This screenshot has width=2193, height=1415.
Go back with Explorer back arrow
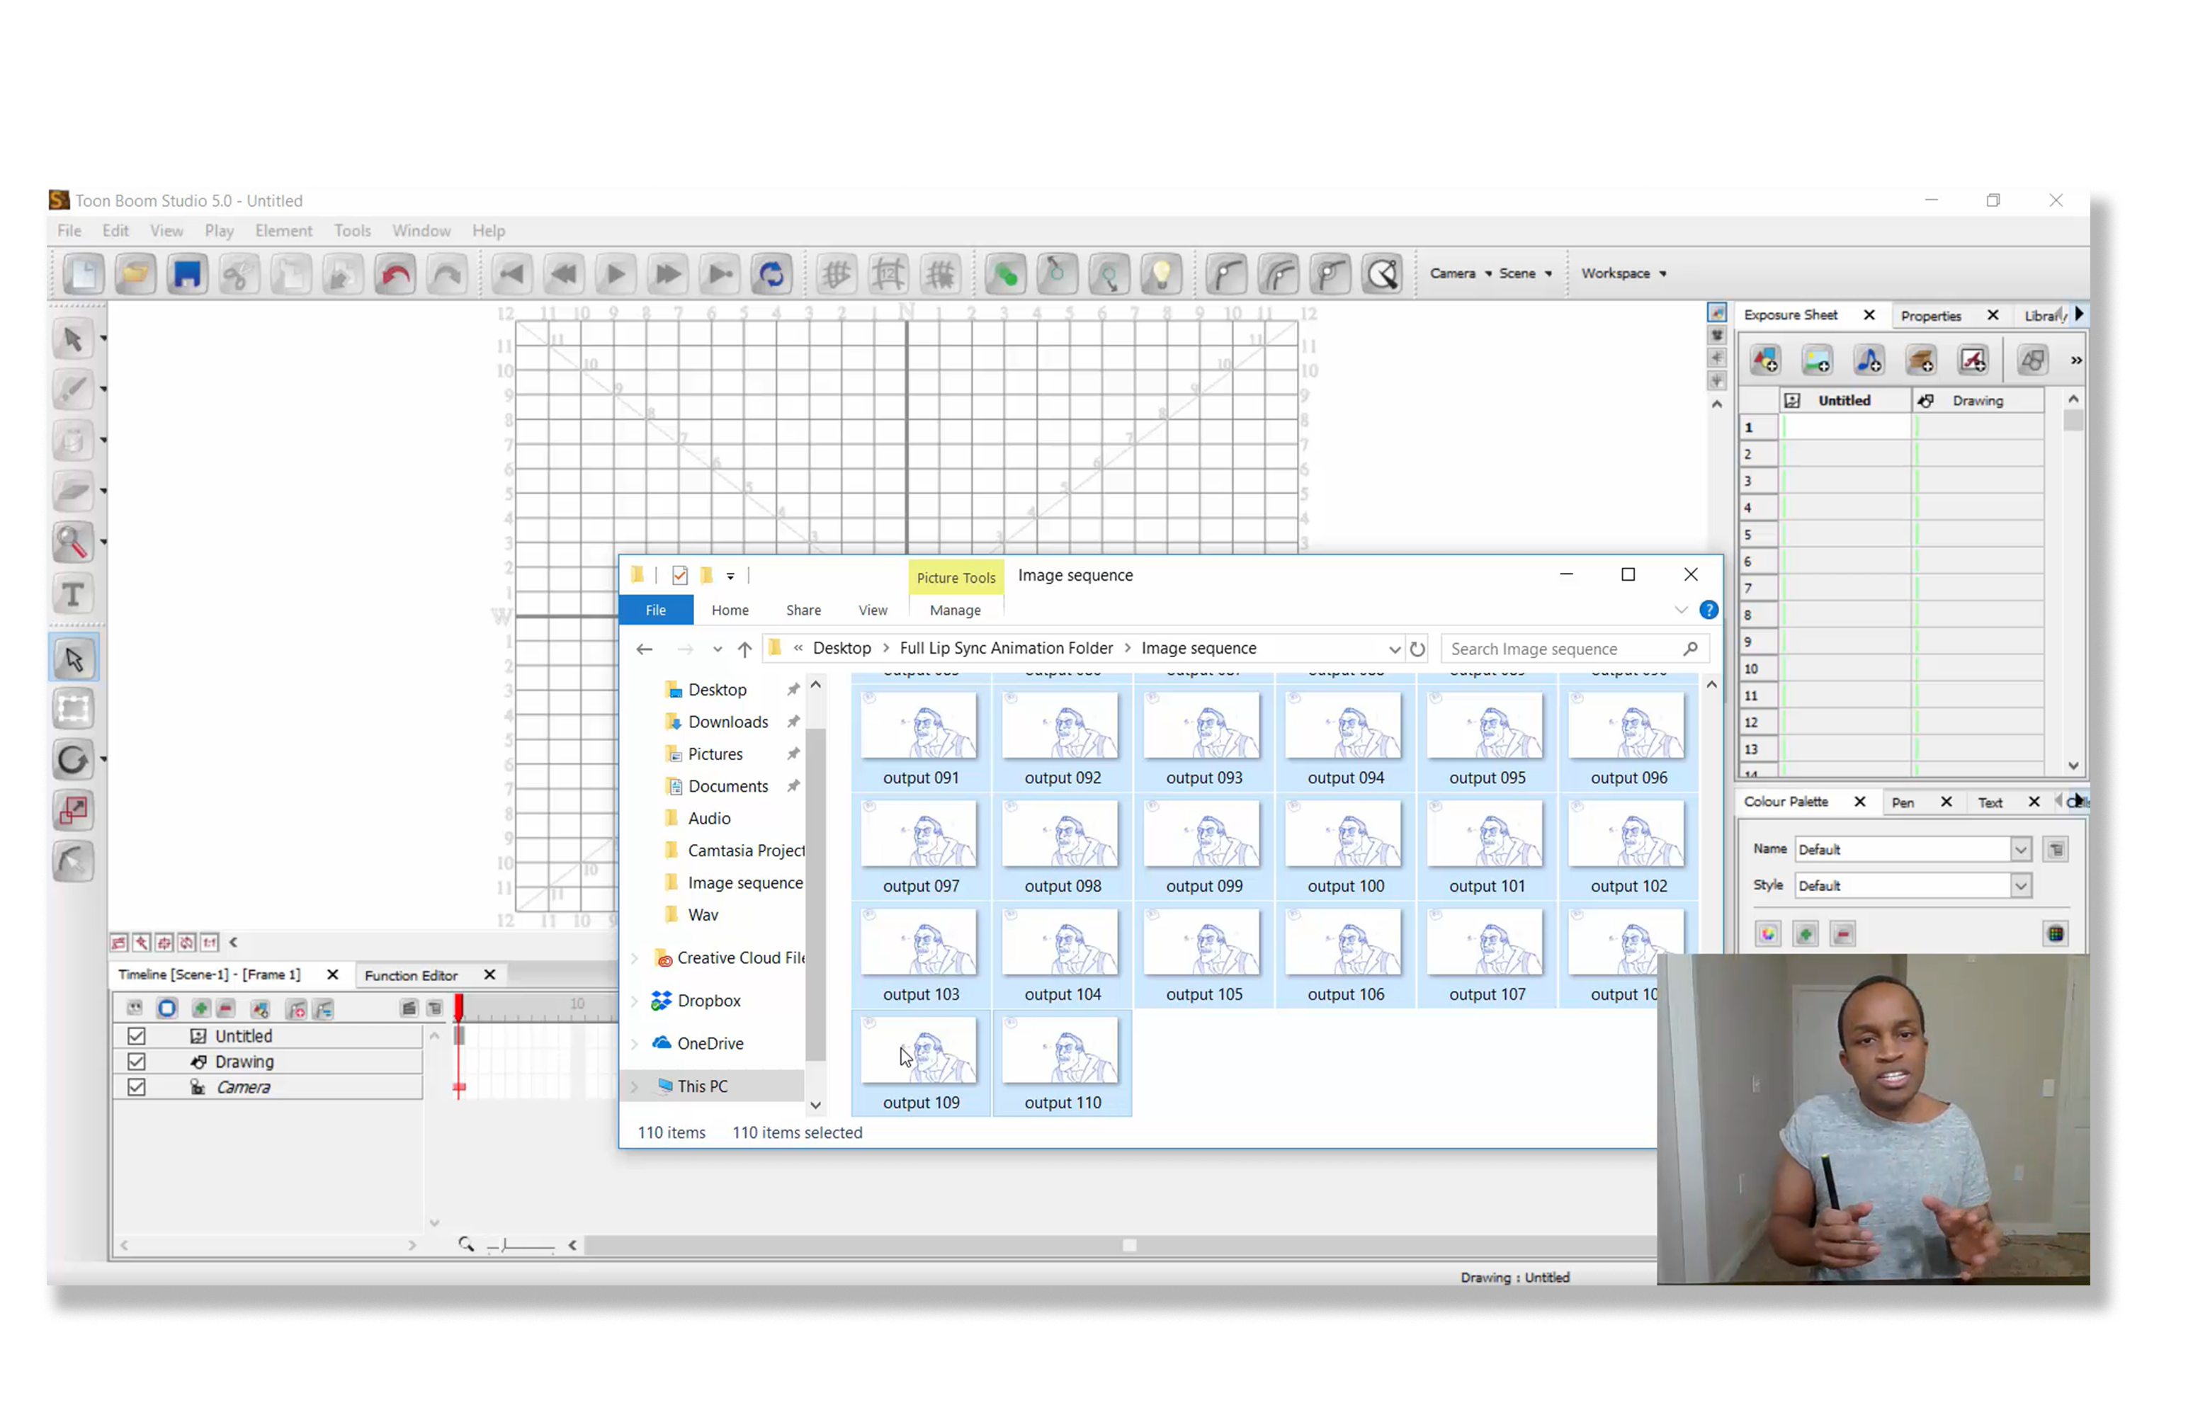(644, 649)
